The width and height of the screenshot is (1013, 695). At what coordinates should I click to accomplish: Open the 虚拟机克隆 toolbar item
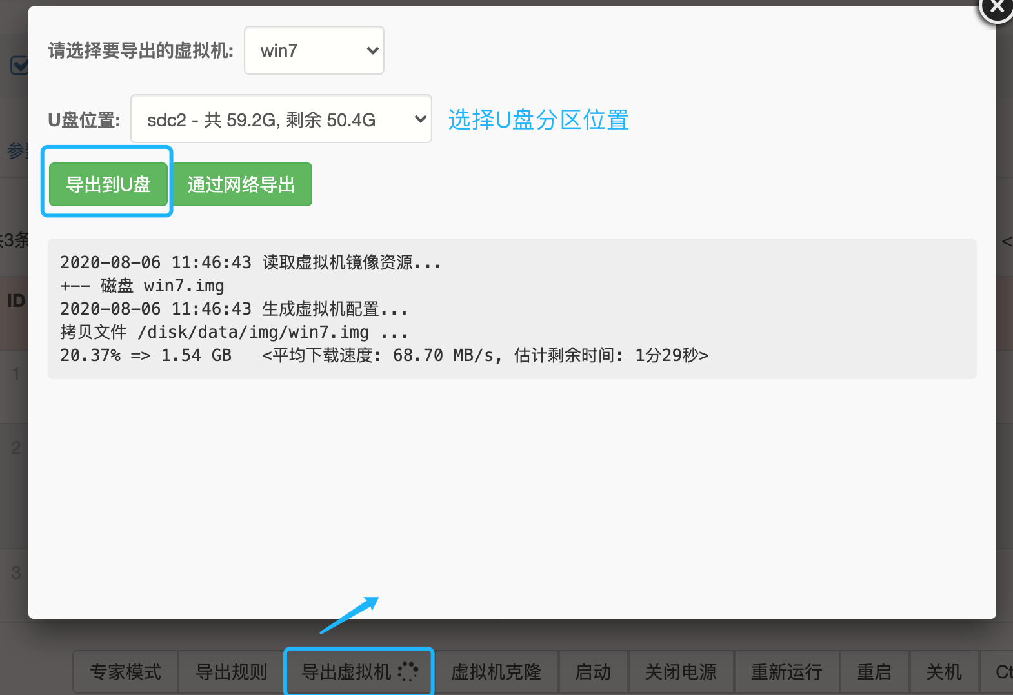[x=496, y=672]
